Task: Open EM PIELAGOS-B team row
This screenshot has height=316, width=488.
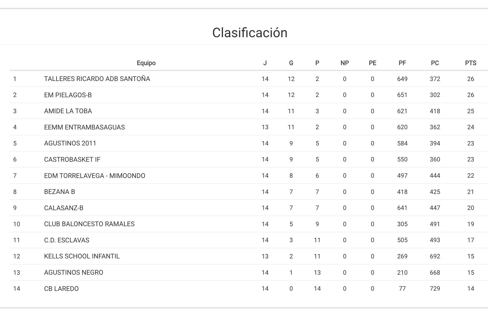Action: [68, 95]
